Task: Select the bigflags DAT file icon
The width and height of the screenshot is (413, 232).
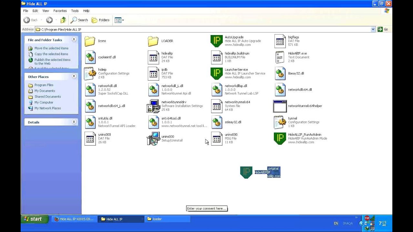Action: point(280,41)
